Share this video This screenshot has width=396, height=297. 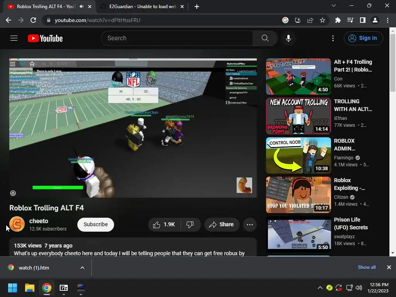pos(222,225)
